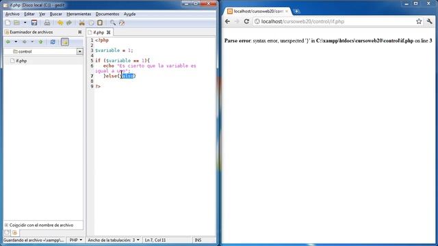Close the if.php document tab
This screenshot has height=246, width=438.
pyautogui.click(x=108, y=32)
